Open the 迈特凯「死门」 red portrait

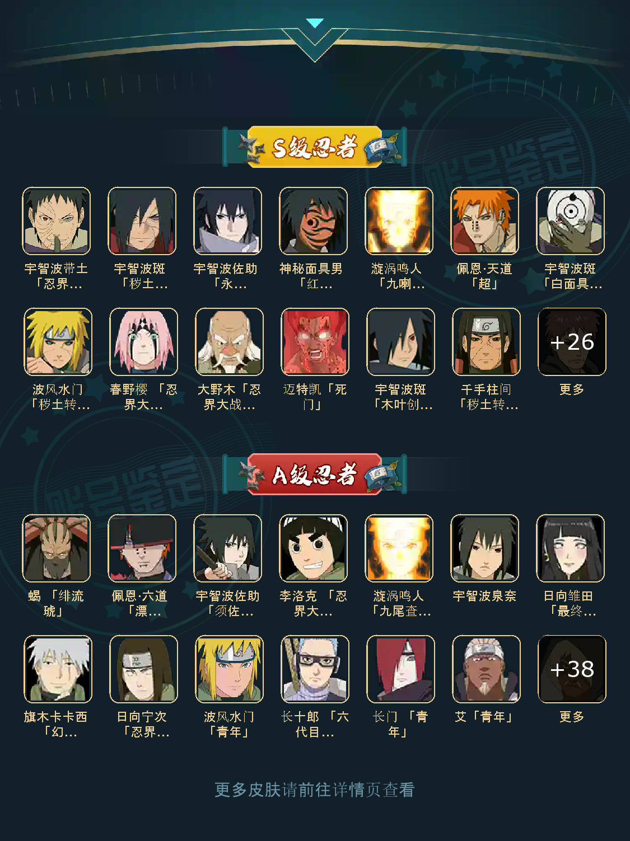coord(315,342)
